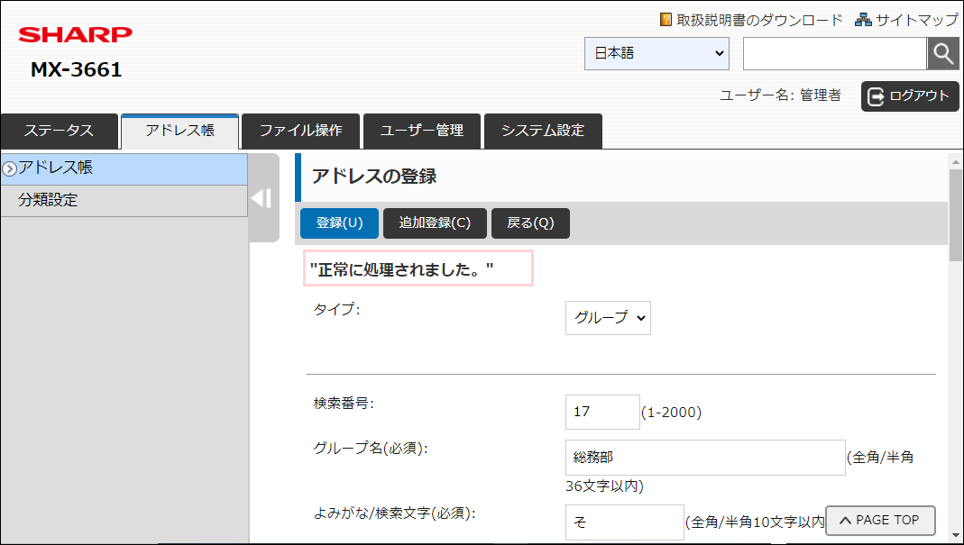
Task: Click the よみがな/検索文字 field
Action: point(625,522)
